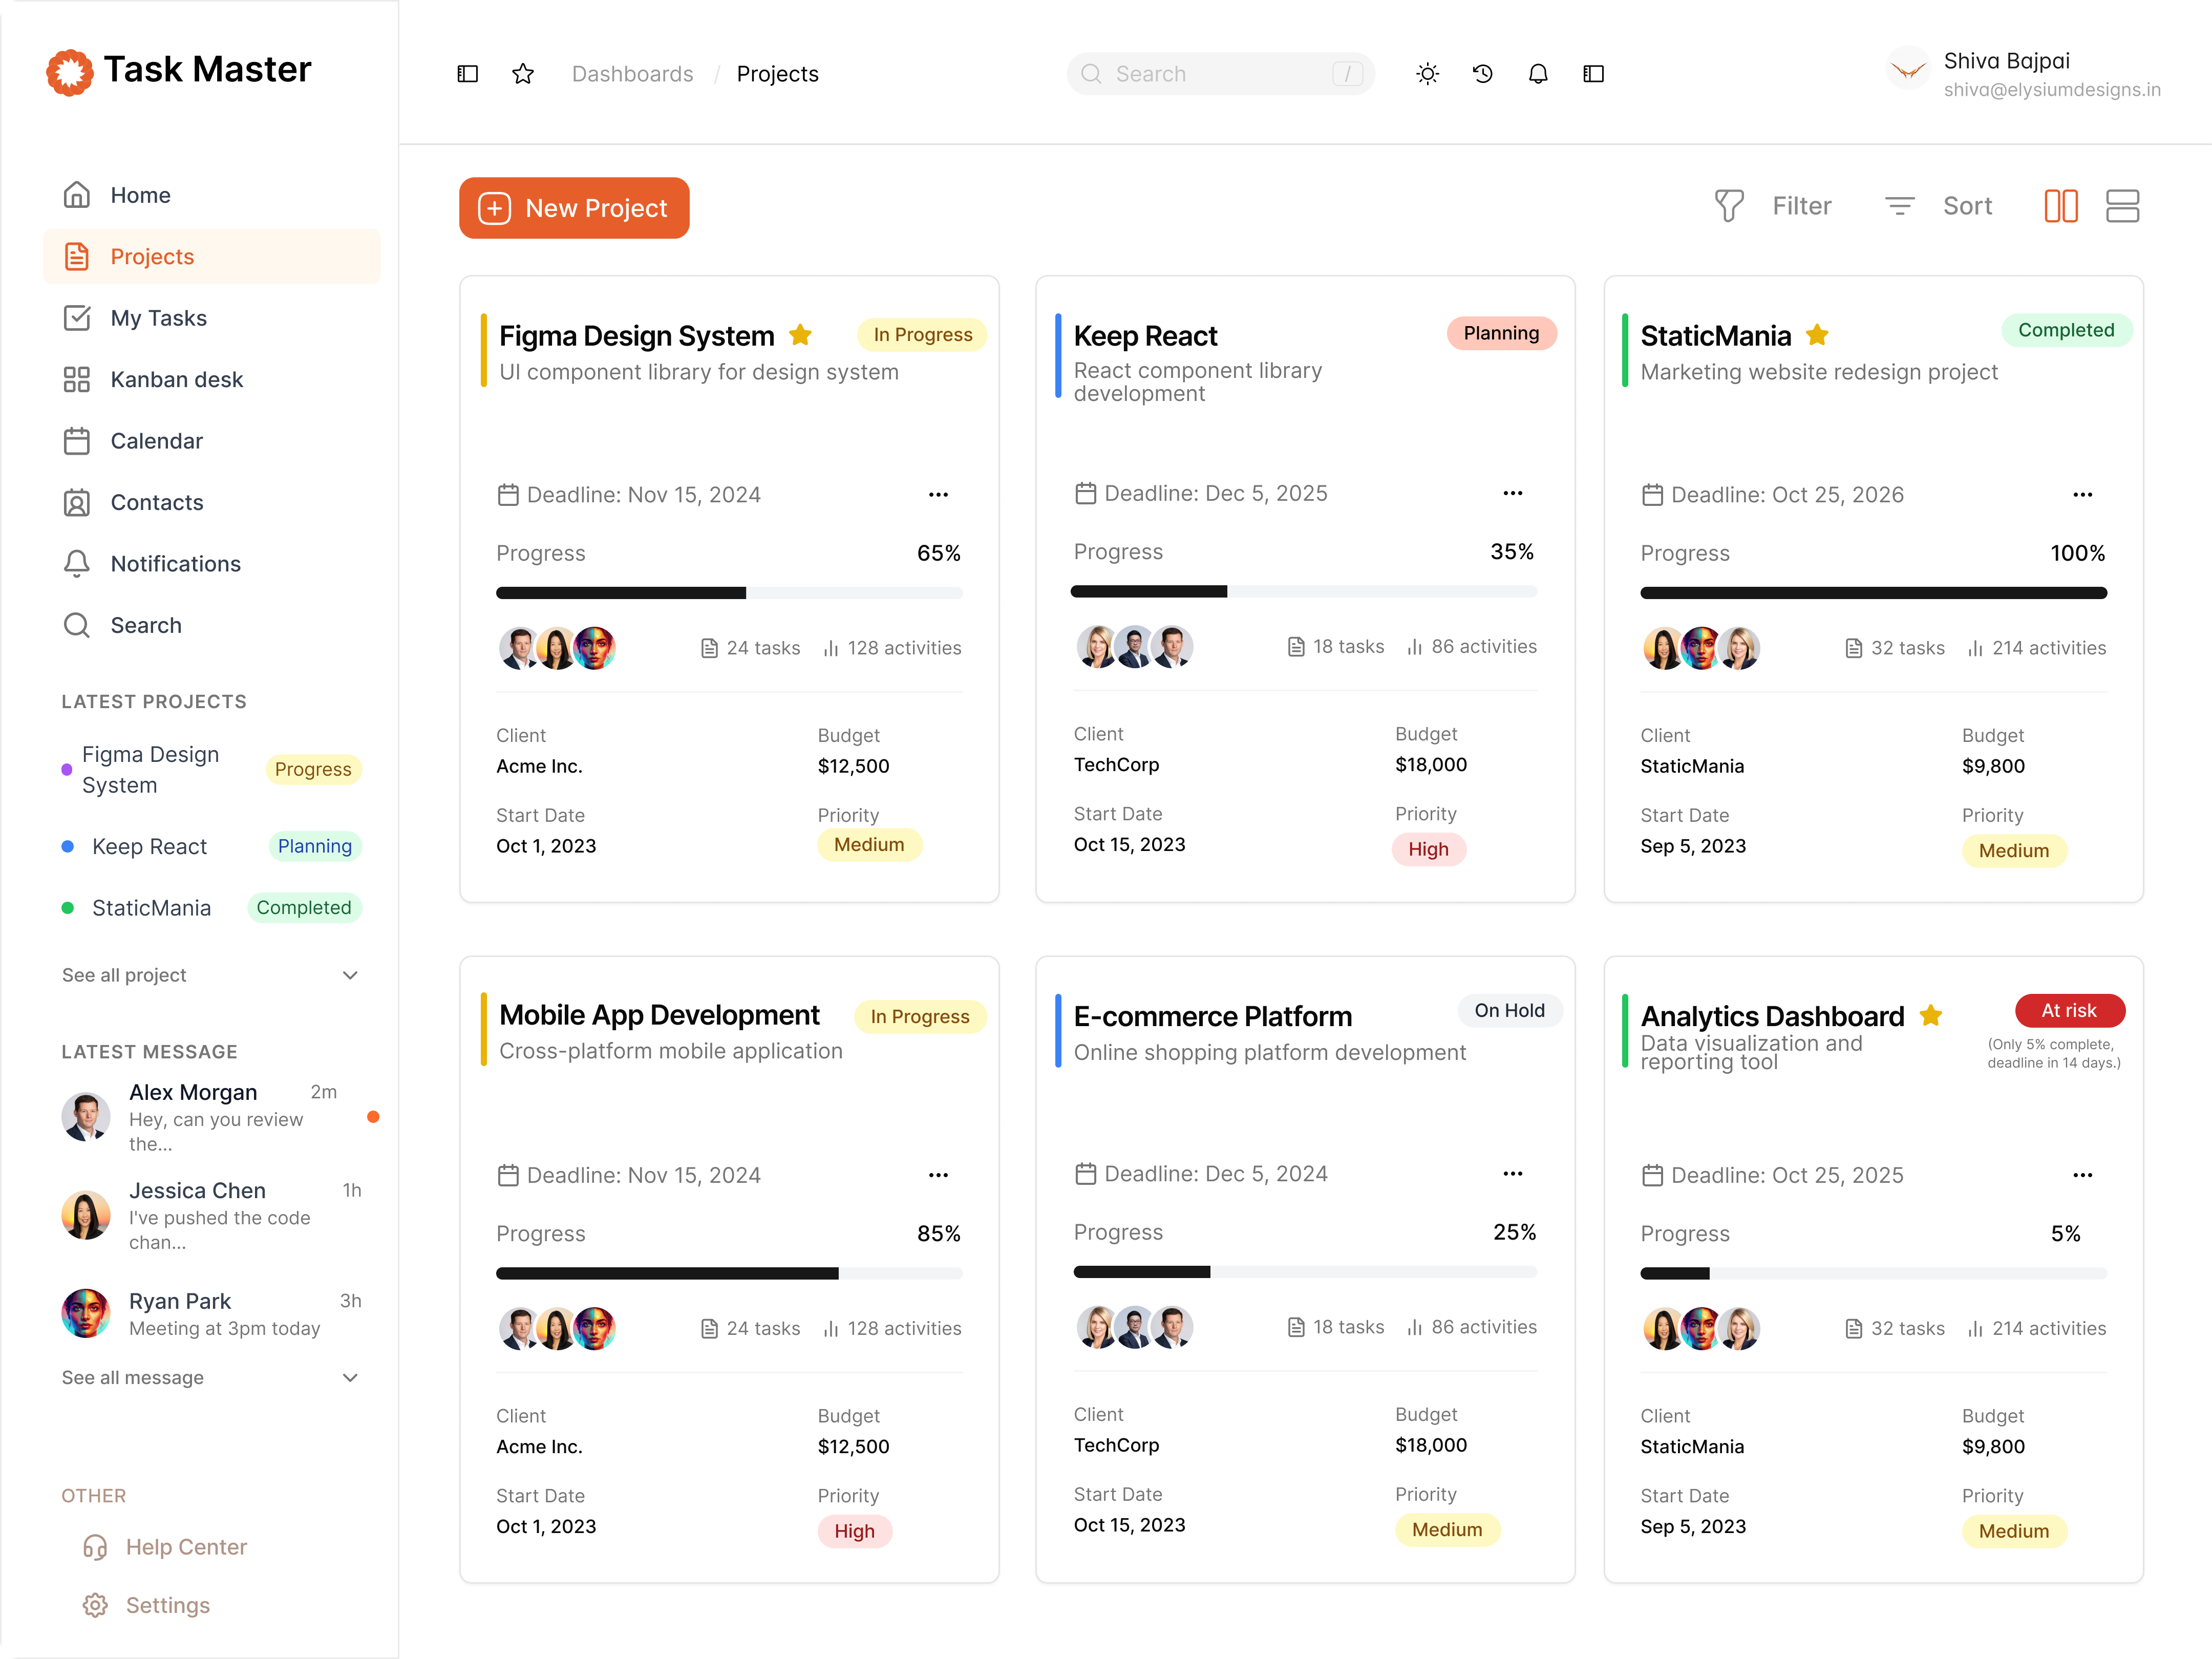Image resolution: width=2212 pixels, height=1659 pixels.
Task: Open notifications bell in top bar
Action: [1538, 74]
